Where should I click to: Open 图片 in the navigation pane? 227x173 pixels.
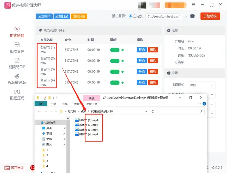49,144
